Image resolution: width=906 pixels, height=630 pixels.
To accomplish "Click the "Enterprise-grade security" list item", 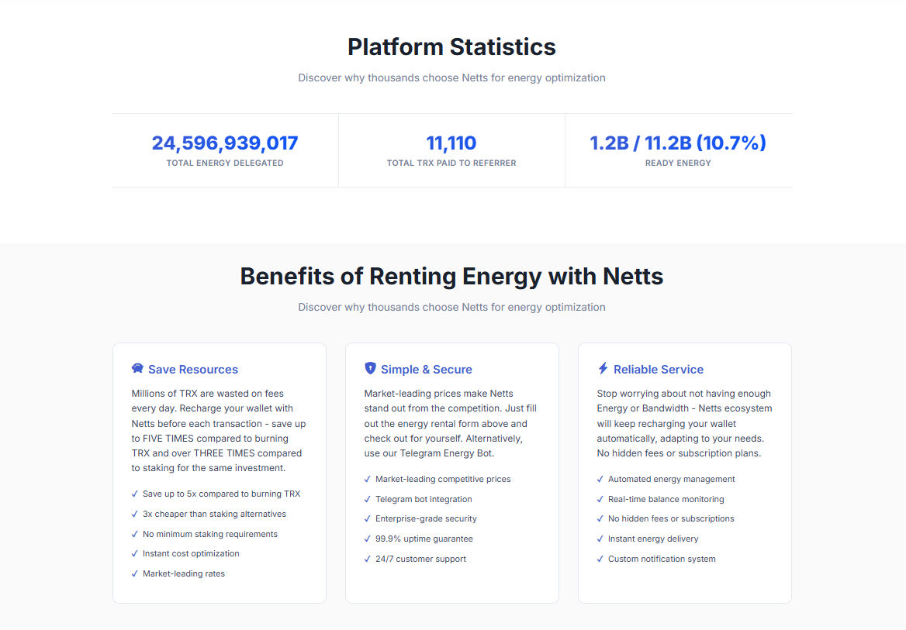I will pyautogui.click(x=426, y=518).
